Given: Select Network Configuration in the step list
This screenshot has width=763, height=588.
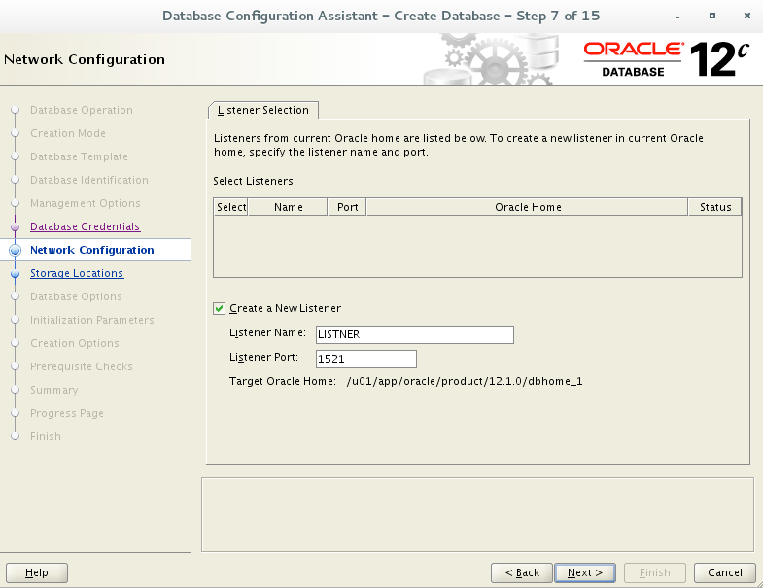Looking at the screenshot, I should coord(92,250).
